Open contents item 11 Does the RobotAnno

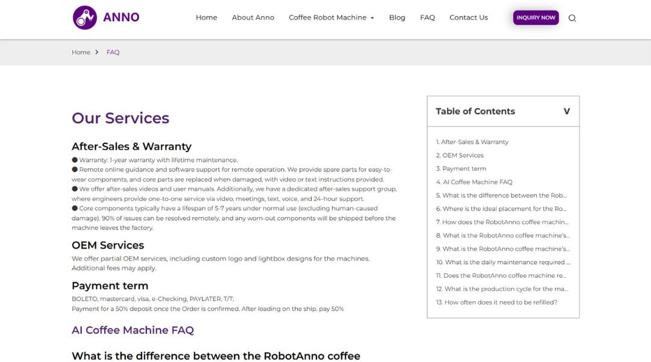tap(501, 275)
